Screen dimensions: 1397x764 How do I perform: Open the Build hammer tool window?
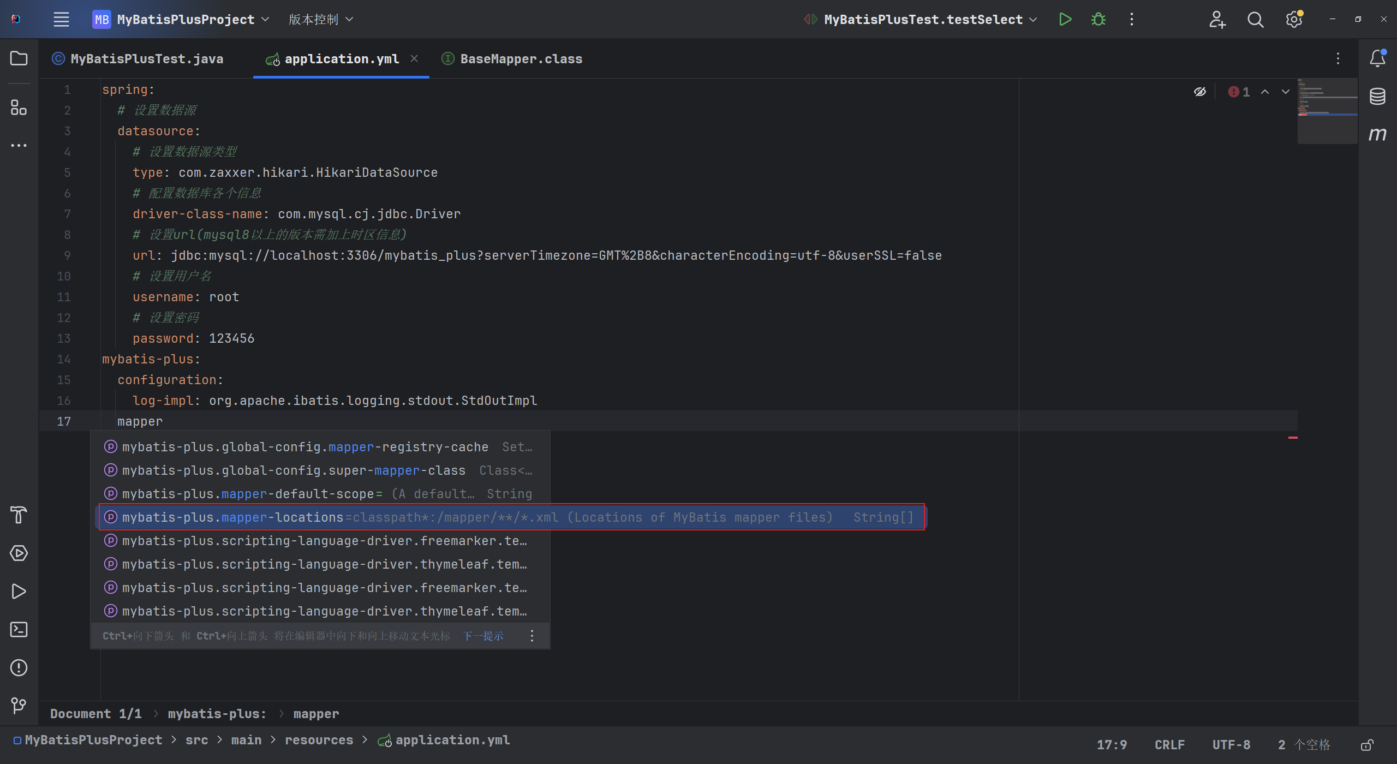[19, 515]
